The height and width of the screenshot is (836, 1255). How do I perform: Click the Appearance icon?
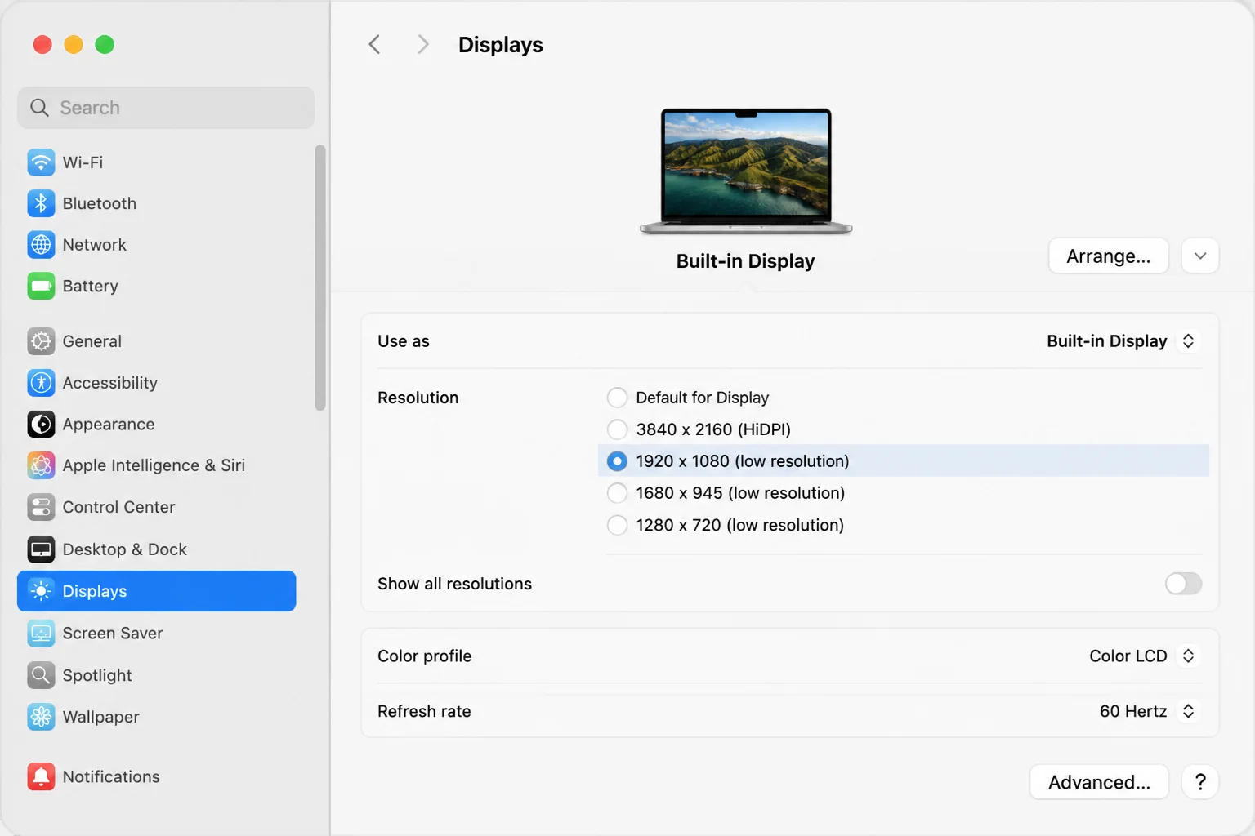coord(41,425)
